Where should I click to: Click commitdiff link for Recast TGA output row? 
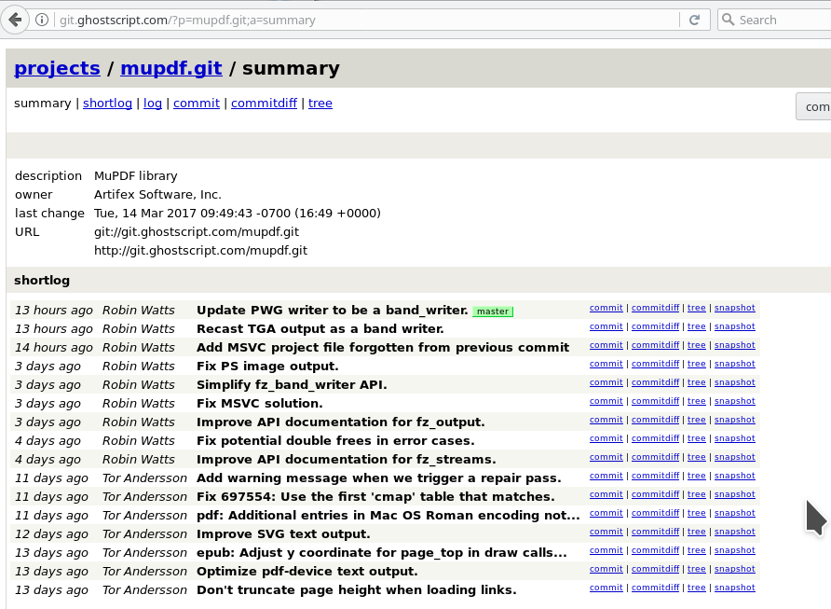click(655, 326)
